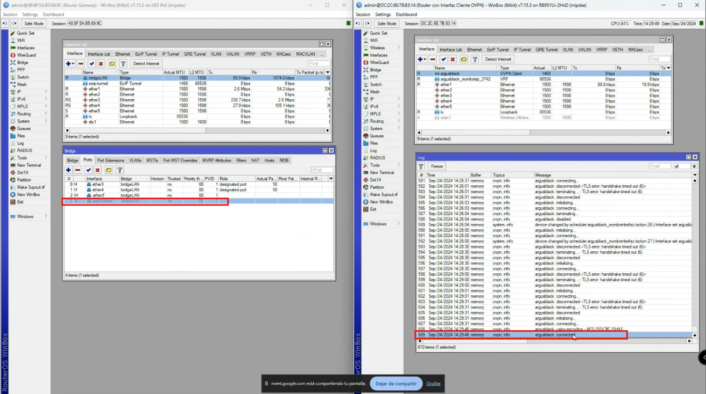Open column selector arrow in Bridge Ports table
The width and height of the screenshot is (706, 394).
tap(330, 178)
